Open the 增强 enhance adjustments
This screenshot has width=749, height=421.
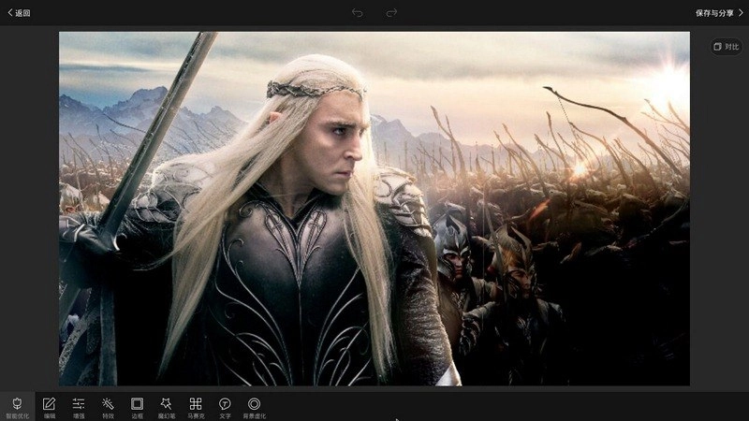pyautogui.click(x=79, y=406)
